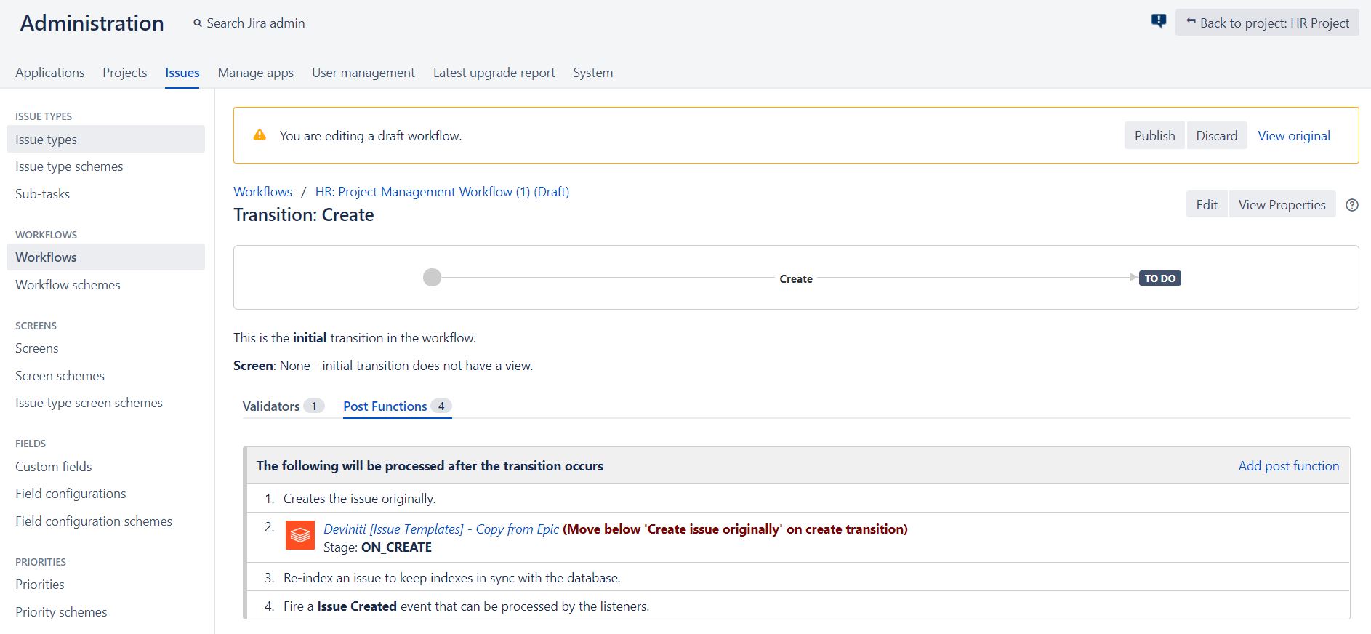Discard the draft workflow
1371x634 pixels.
pyautogui.click(x=1216, y=136)
